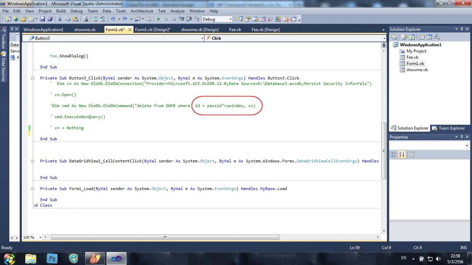Open the Solution Explorer window options arrow
This screenshot has height=265, width=472.
tap(456, 29)
